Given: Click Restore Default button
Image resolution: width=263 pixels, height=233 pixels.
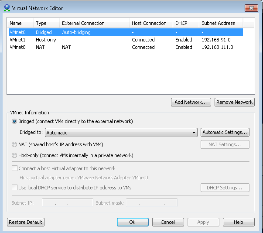Looking at the screenshot, I should (26, 222).
